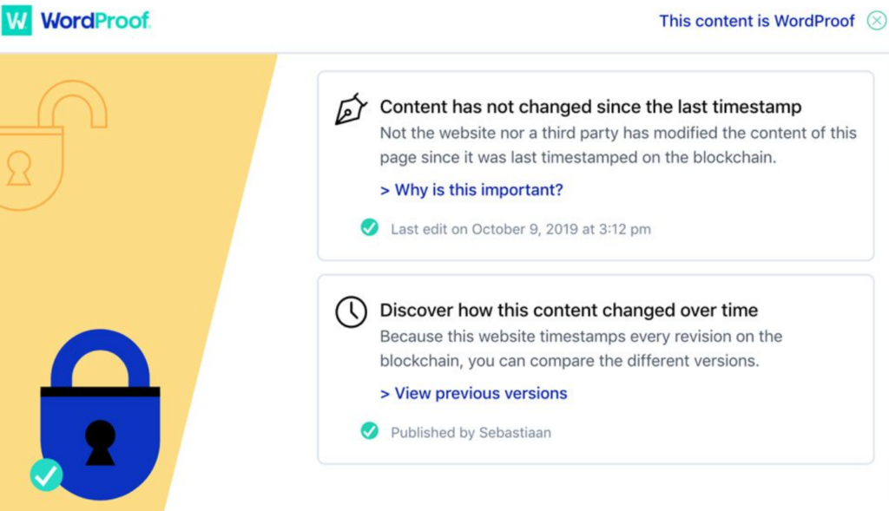Click the "Last edit on October 9, 2019" timestamp

coord(521,229)
